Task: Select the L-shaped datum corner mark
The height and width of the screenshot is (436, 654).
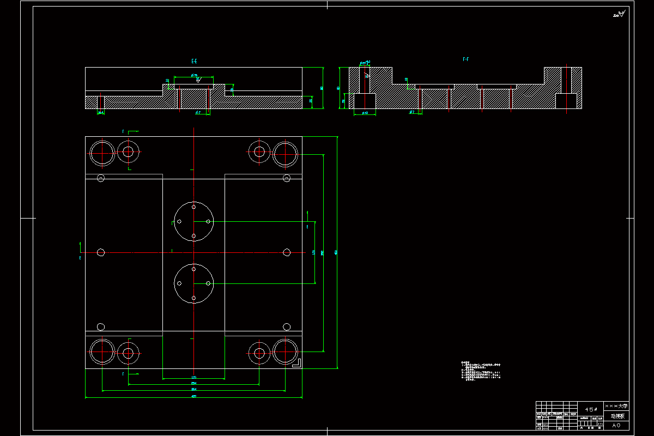Action: [x=297, y=364]
